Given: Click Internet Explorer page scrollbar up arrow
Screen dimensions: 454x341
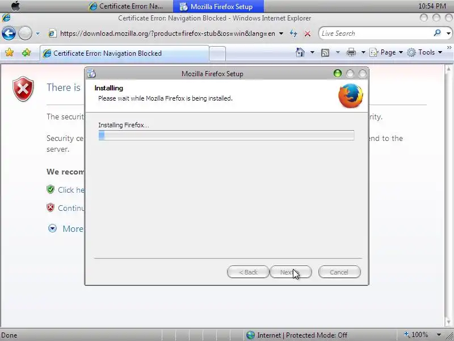Looking at the screenshot, I should (448, 69).
